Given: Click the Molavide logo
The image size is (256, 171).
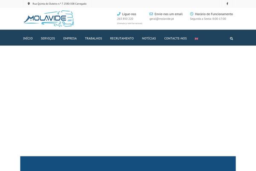Looking at the screenshot, I should (x=49, y=18).
